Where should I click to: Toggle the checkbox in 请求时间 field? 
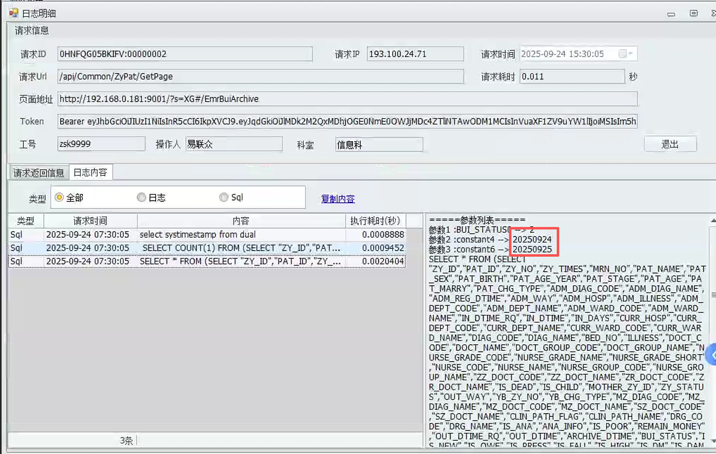click(622, 54)
